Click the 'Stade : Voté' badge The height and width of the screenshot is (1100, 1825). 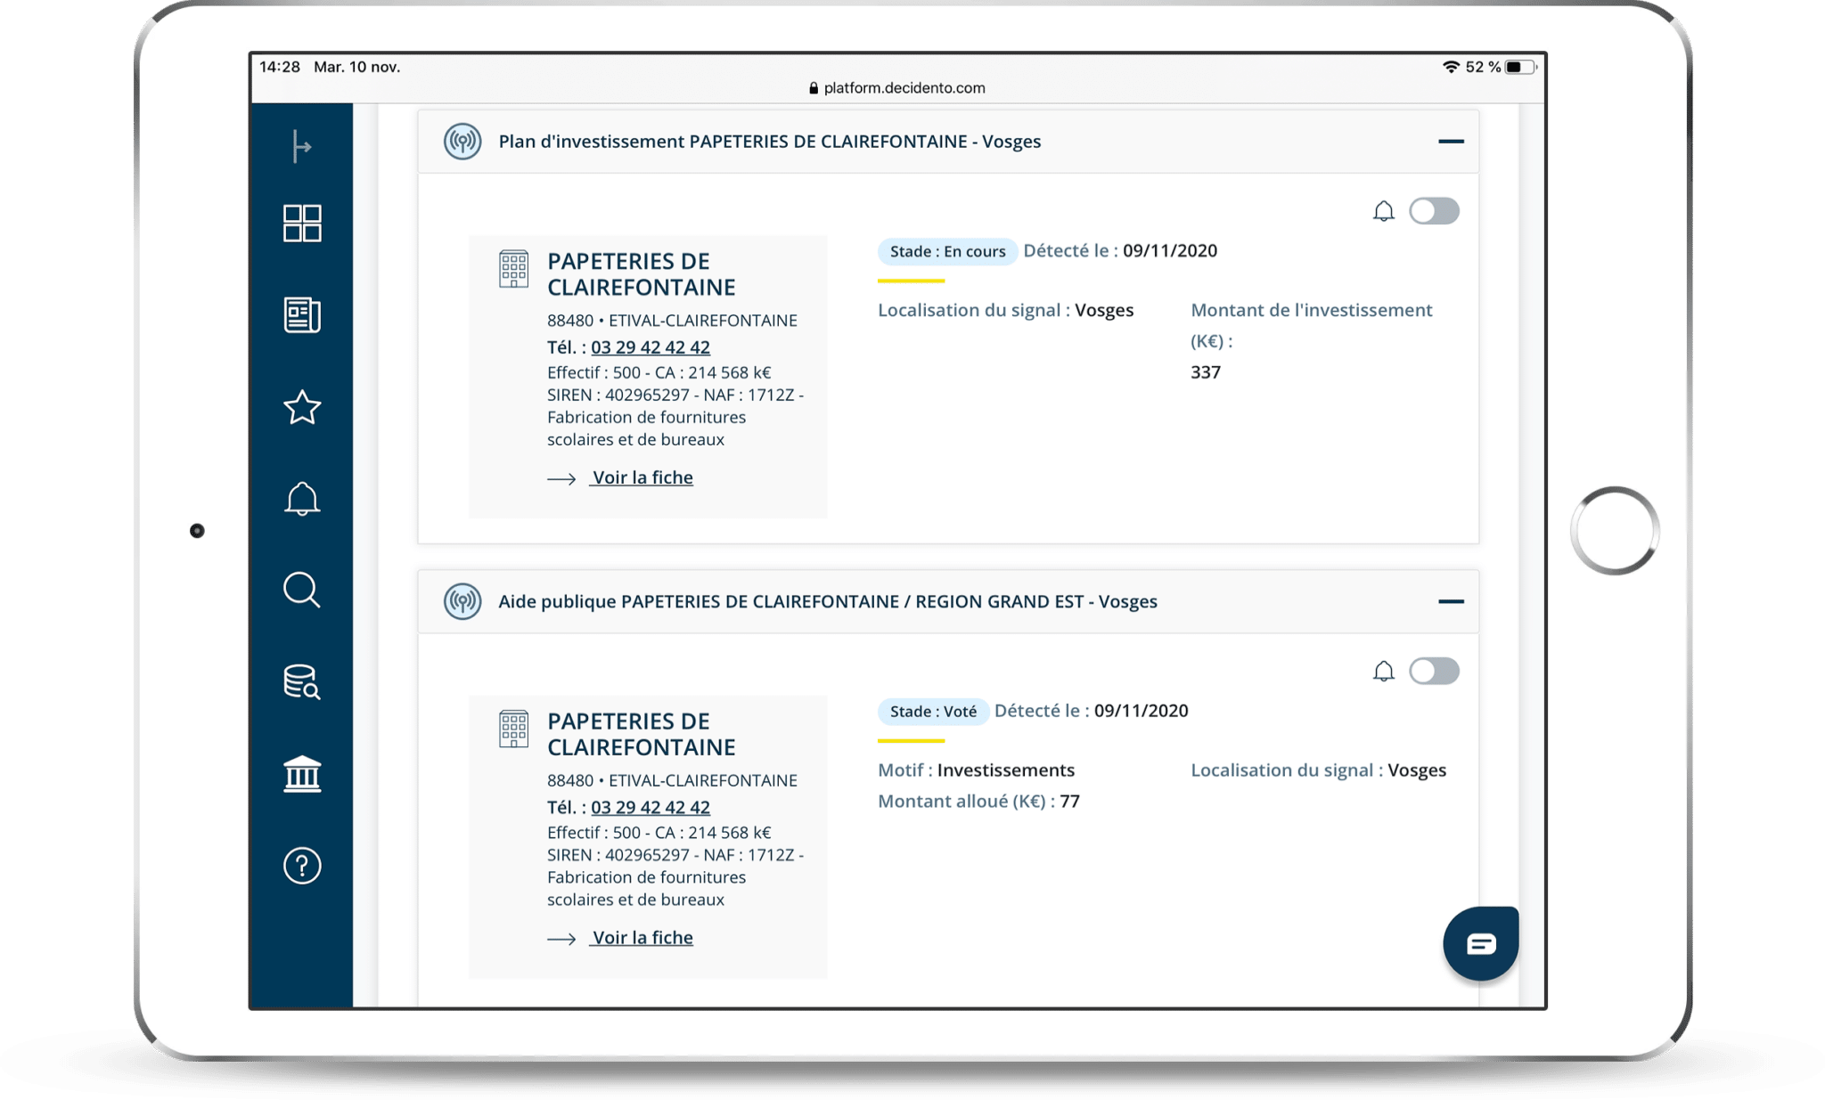click(933, 711)
